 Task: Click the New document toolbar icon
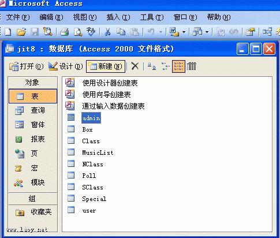click(x=8, y=32)
